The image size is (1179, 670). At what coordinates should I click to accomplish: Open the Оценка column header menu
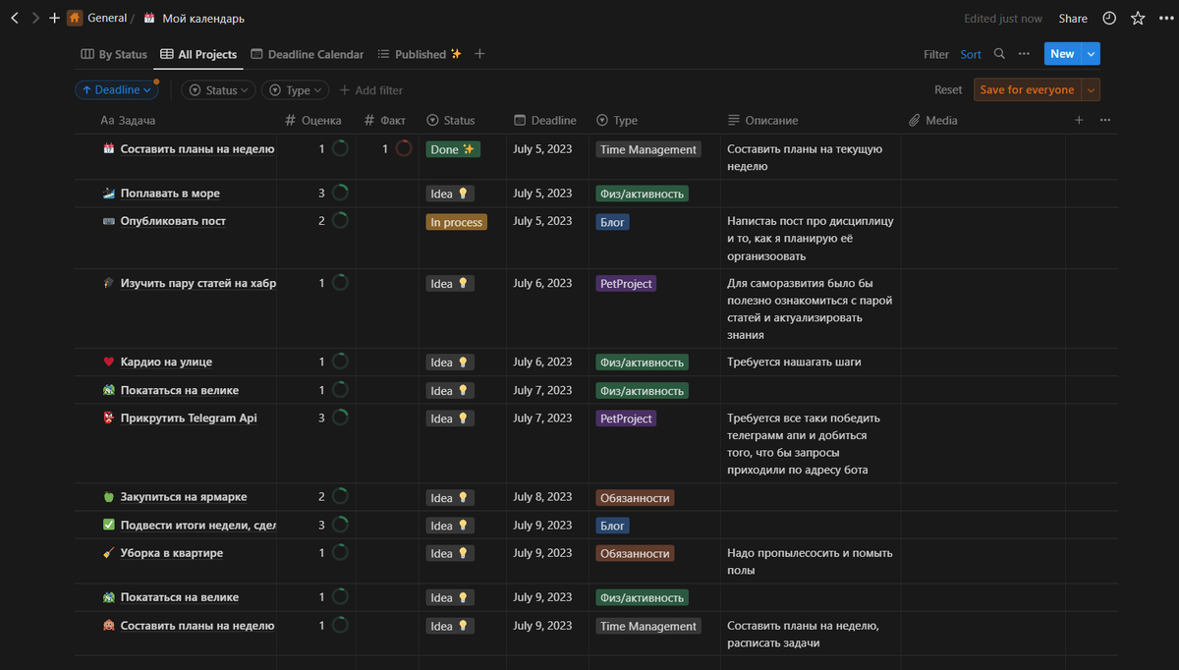[313, 120]
